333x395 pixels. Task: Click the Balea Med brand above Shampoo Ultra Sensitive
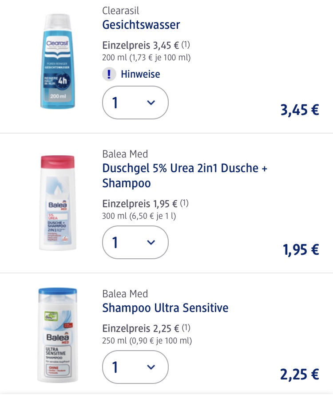coord(125,294)
